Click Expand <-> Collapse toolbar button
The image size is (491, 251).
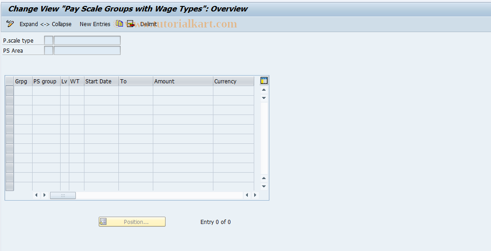[x=45, y=24]
